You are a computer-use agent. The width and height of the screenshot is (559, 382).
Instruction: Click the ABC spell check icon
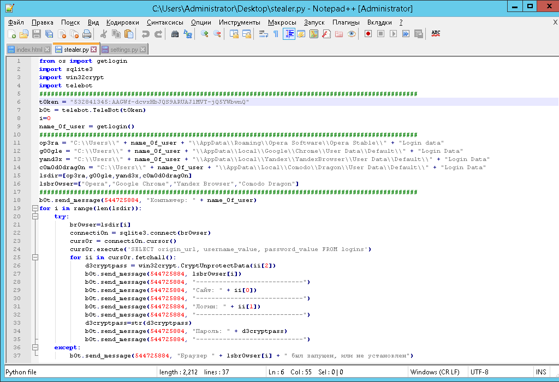click(x=436, y=34)
